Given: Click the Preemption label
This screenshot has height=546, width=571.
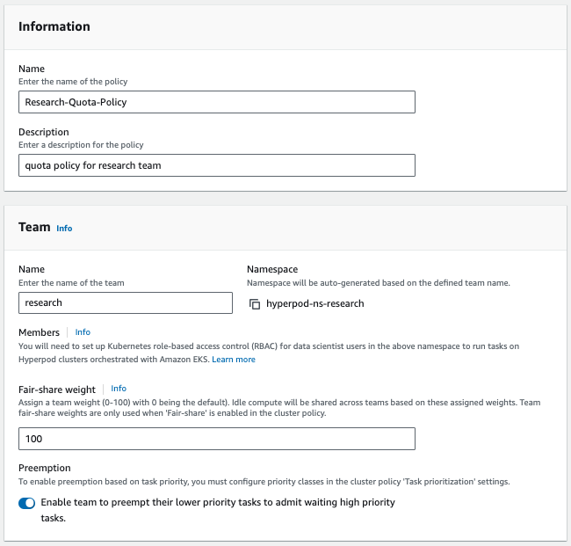Looking at the screenshot, I should [x=45, y=469].
